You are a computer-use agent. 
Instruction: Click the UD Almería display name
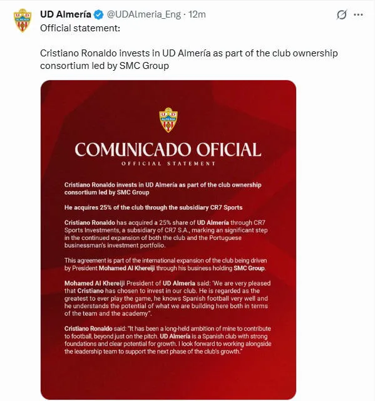pos(66,14)
